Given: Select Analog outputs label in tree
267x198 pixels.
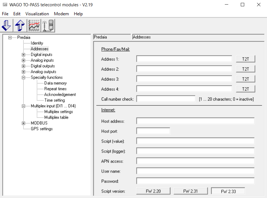Looking at the screenshot, I should pyautogui.click(x=43, y=72).
